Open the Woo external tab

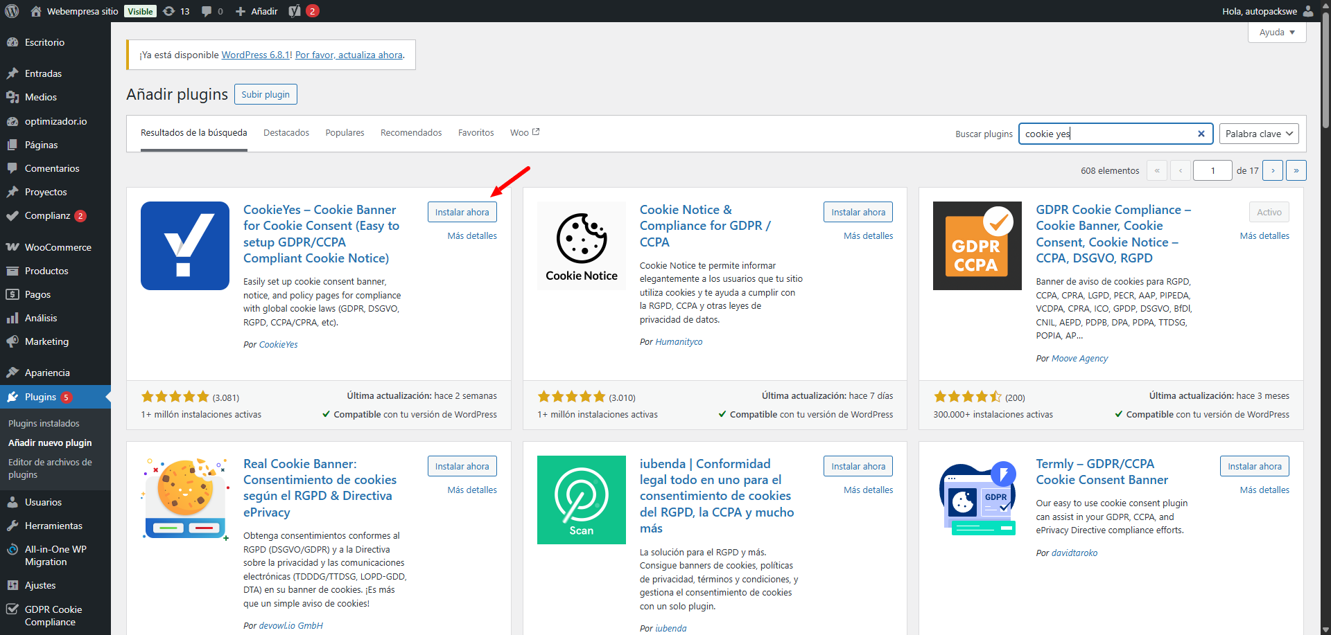[x=525, y=132]
